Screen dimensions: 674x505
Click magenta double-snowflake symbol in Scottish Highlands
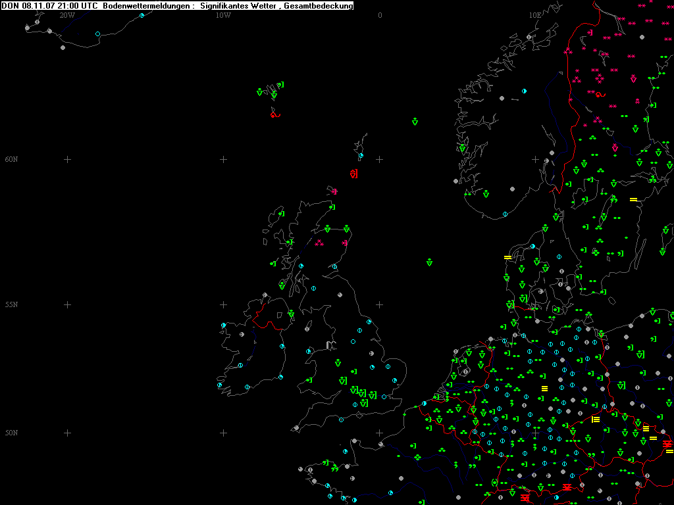[319, 243]
